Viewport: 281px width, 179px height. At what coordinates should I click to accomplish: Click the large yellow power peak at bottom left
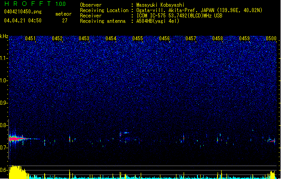coord(18,172)
